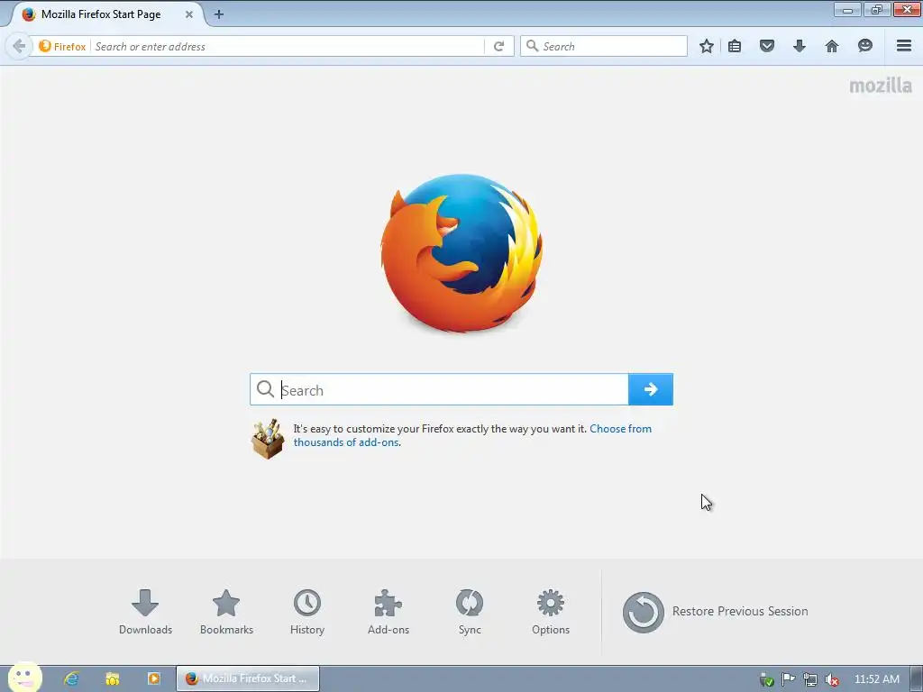Image resolution: width=923 pixels, height=692 pixels.
Task: Close the Mozilla Firefox Start Page tab
Action: 189,14
